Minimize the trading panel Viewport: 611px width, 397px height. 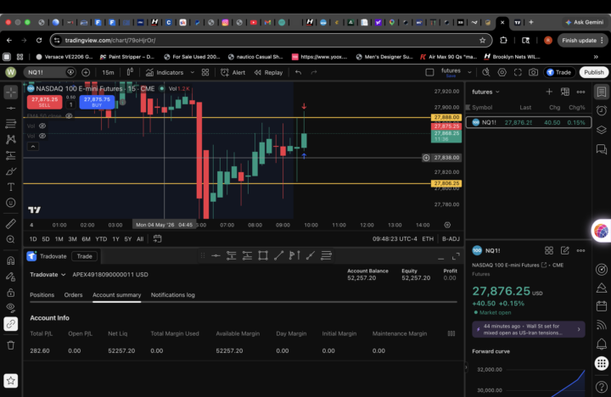(440, 257)
